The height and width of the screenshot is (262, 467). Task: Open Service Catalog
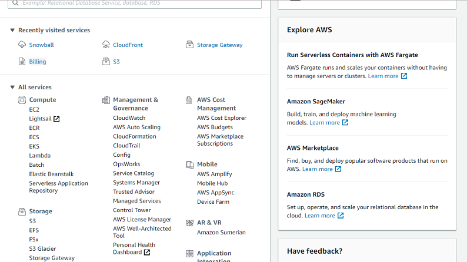click(x=134, y=173)
